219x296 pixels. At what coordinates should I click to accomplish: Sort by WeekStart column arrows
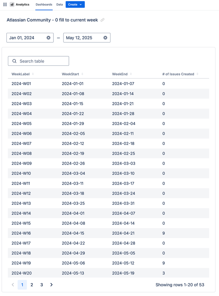(x=82, y=74)
